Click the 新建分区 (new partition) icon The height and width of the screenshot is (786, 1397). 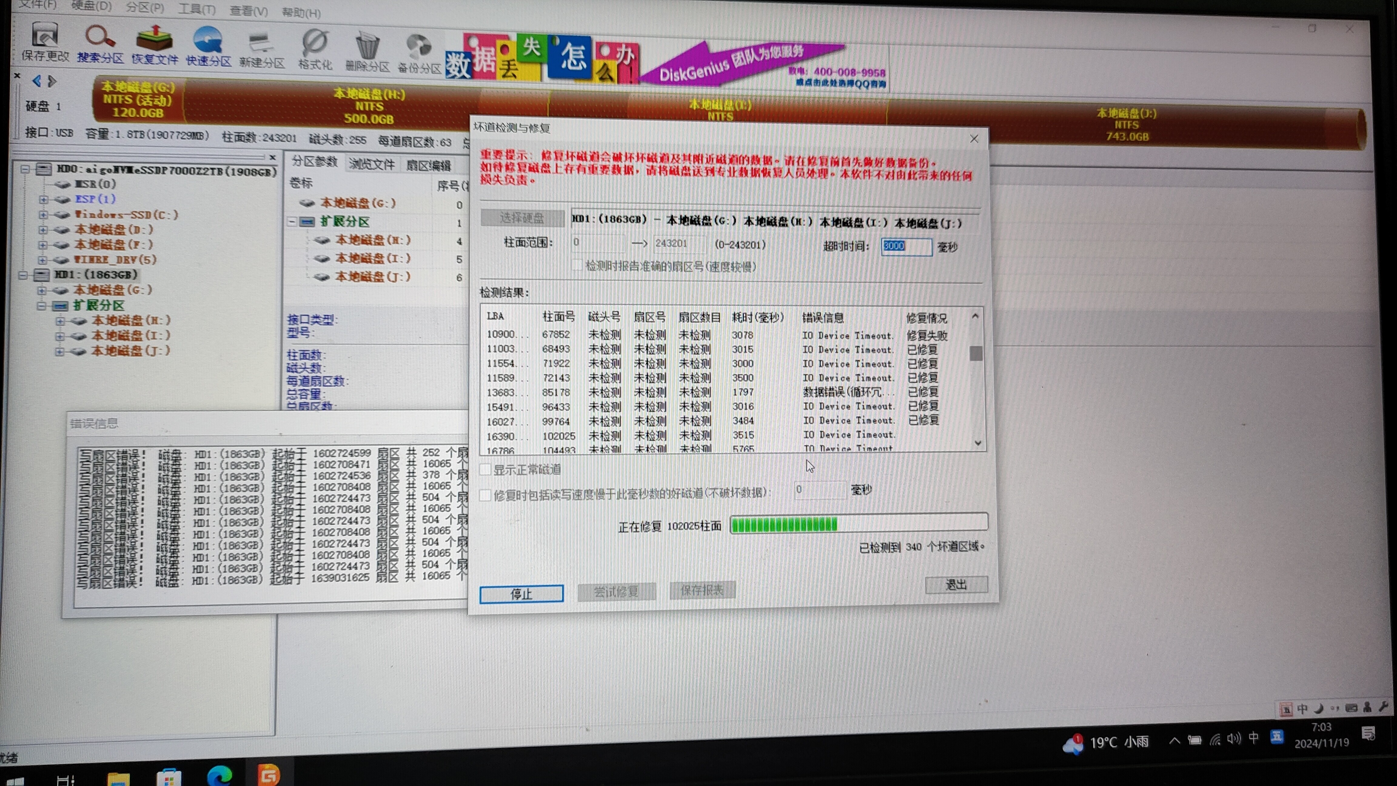261,43
